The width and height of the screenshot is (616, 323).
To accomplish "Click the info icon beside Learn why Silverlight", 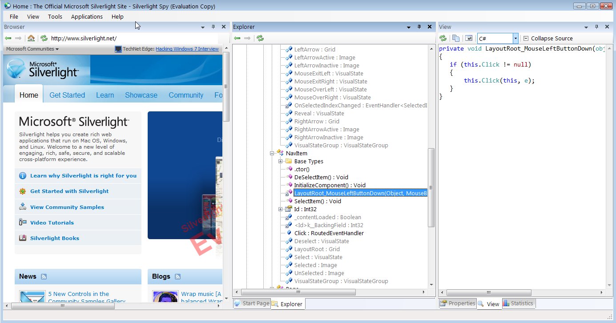I will tap(23, 176).
